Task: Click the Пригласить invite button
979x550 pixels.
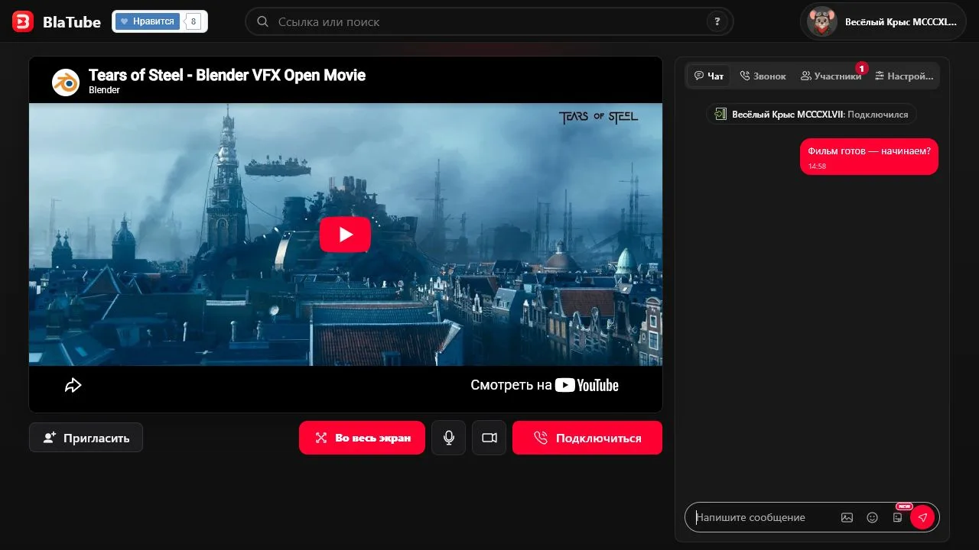Action: (x=86, y=438)
